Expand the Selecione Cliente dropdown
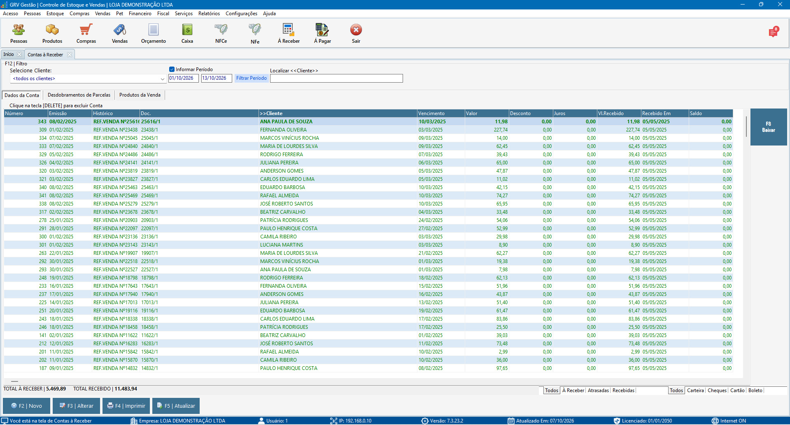This screenshot has width=790, height=425. point(163,79)
